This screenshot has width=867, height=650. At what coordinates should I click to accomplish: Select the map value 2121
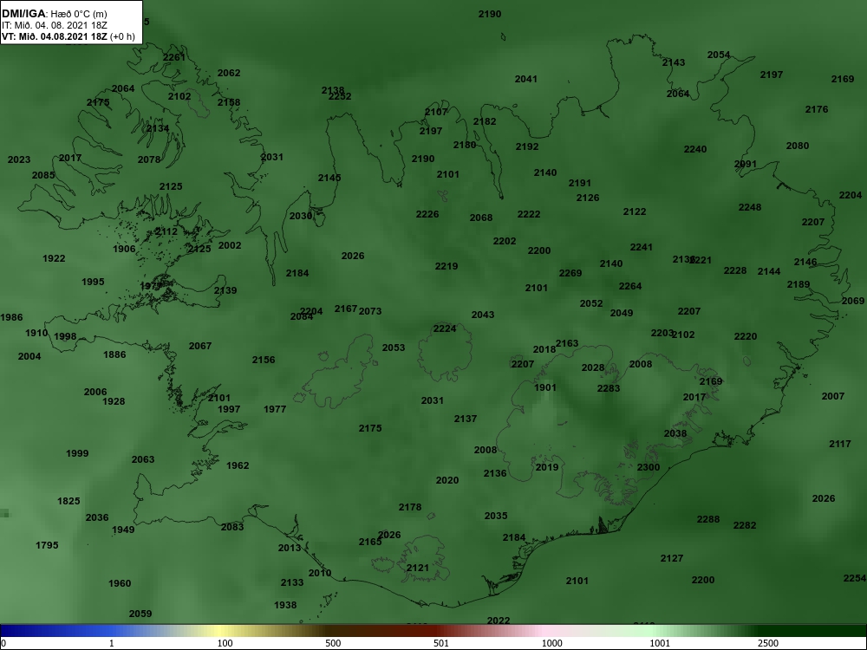click(x=418, y=569)
